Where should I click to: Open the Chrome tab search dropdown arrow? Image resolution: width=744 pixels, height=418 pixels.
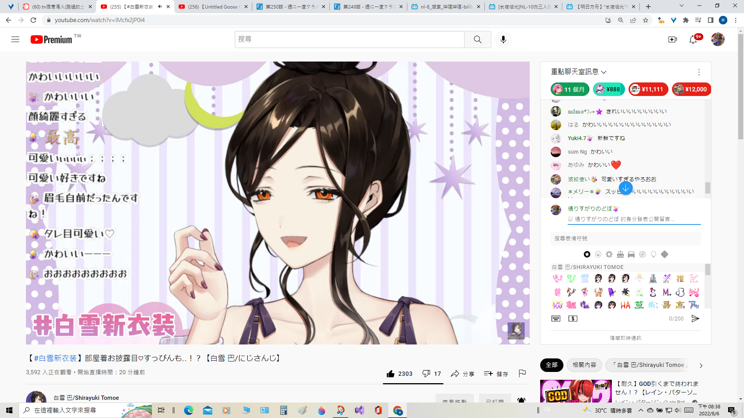tap(681, 6)
